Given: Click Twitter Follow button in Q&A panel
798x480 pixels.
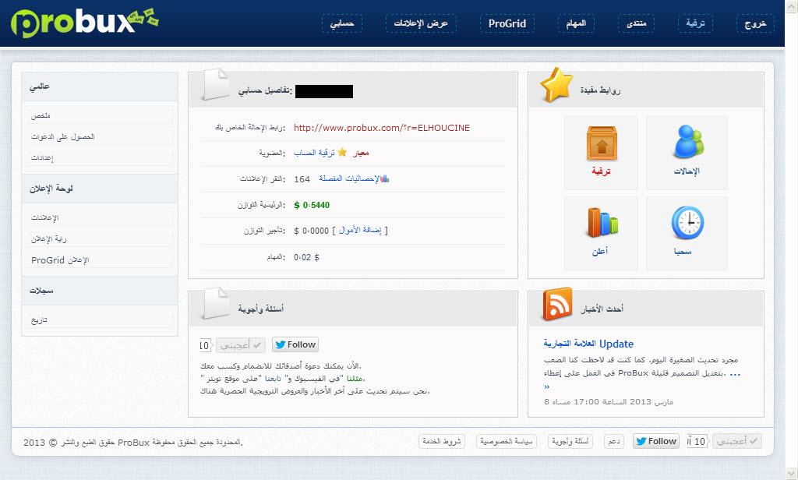Looking at the screenshot, I should point(295,344).
